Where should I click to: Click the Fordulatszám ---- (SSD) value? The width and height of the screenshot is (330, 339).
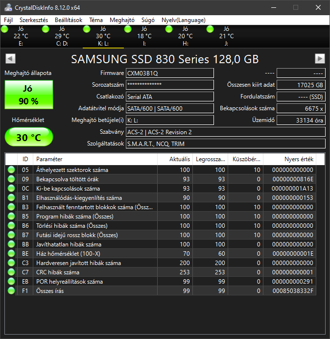pos(301,97)
